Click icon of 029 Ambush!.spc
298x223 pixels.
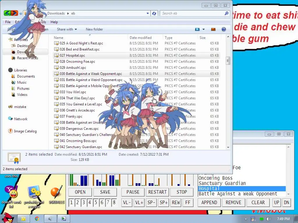pyautogui.click(x=56, y=68)
